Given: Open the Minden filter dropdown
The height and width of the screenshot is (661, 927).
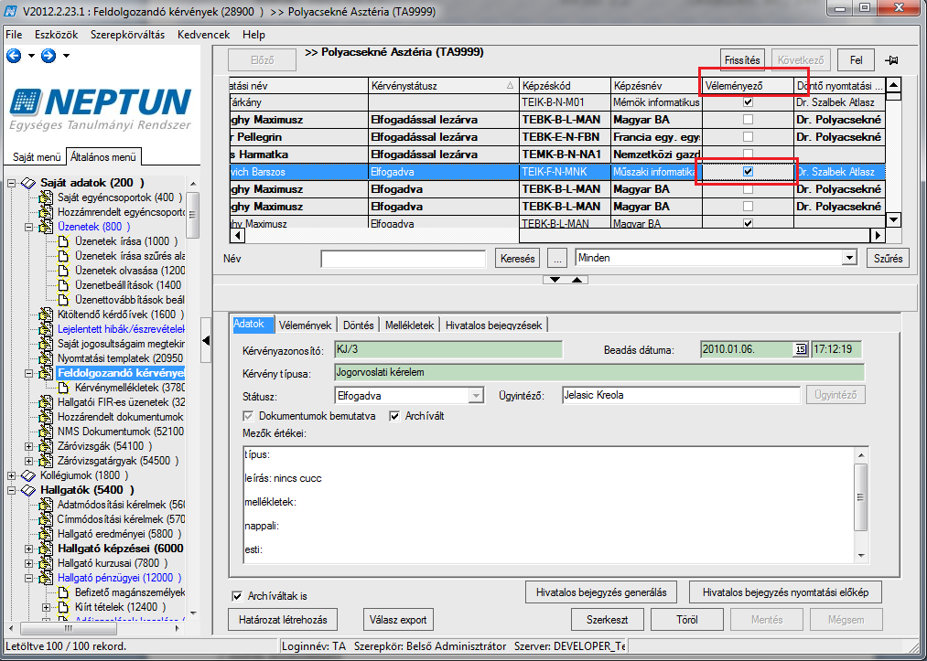Looking at the screenshot, I should click(x=849, y=258).
